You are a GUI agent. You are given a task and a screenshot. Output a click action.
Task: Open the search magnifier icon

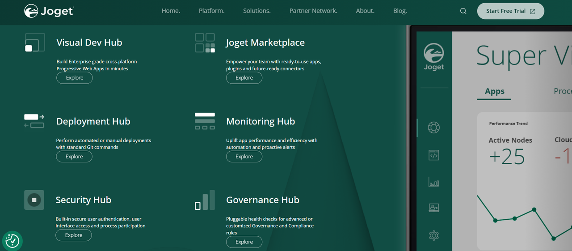[x=463, y=11]
